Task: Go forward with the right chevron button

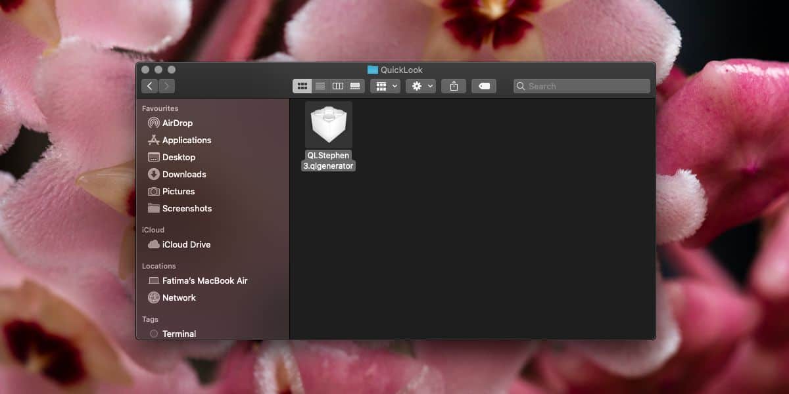Action: (x=166, y=86)
